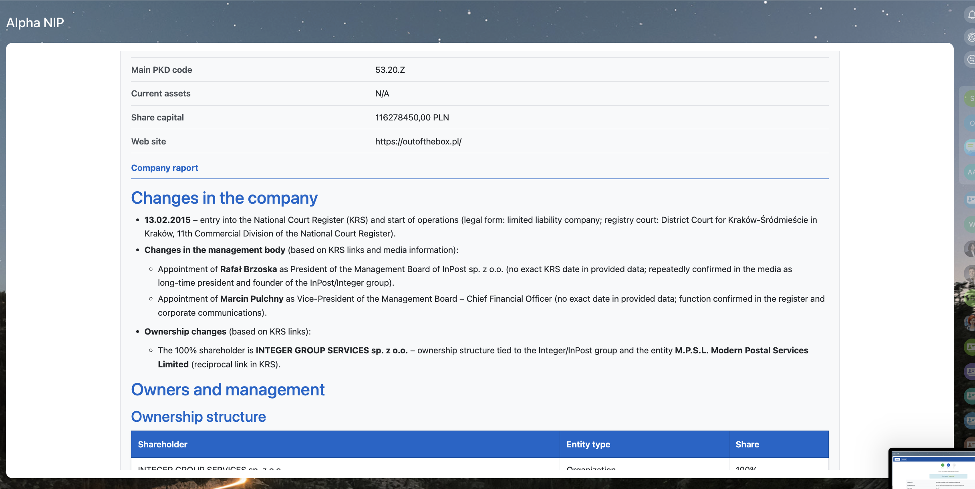Open the notifications bell icon
This screenshot has width=975, height=489.
[971, 15]
